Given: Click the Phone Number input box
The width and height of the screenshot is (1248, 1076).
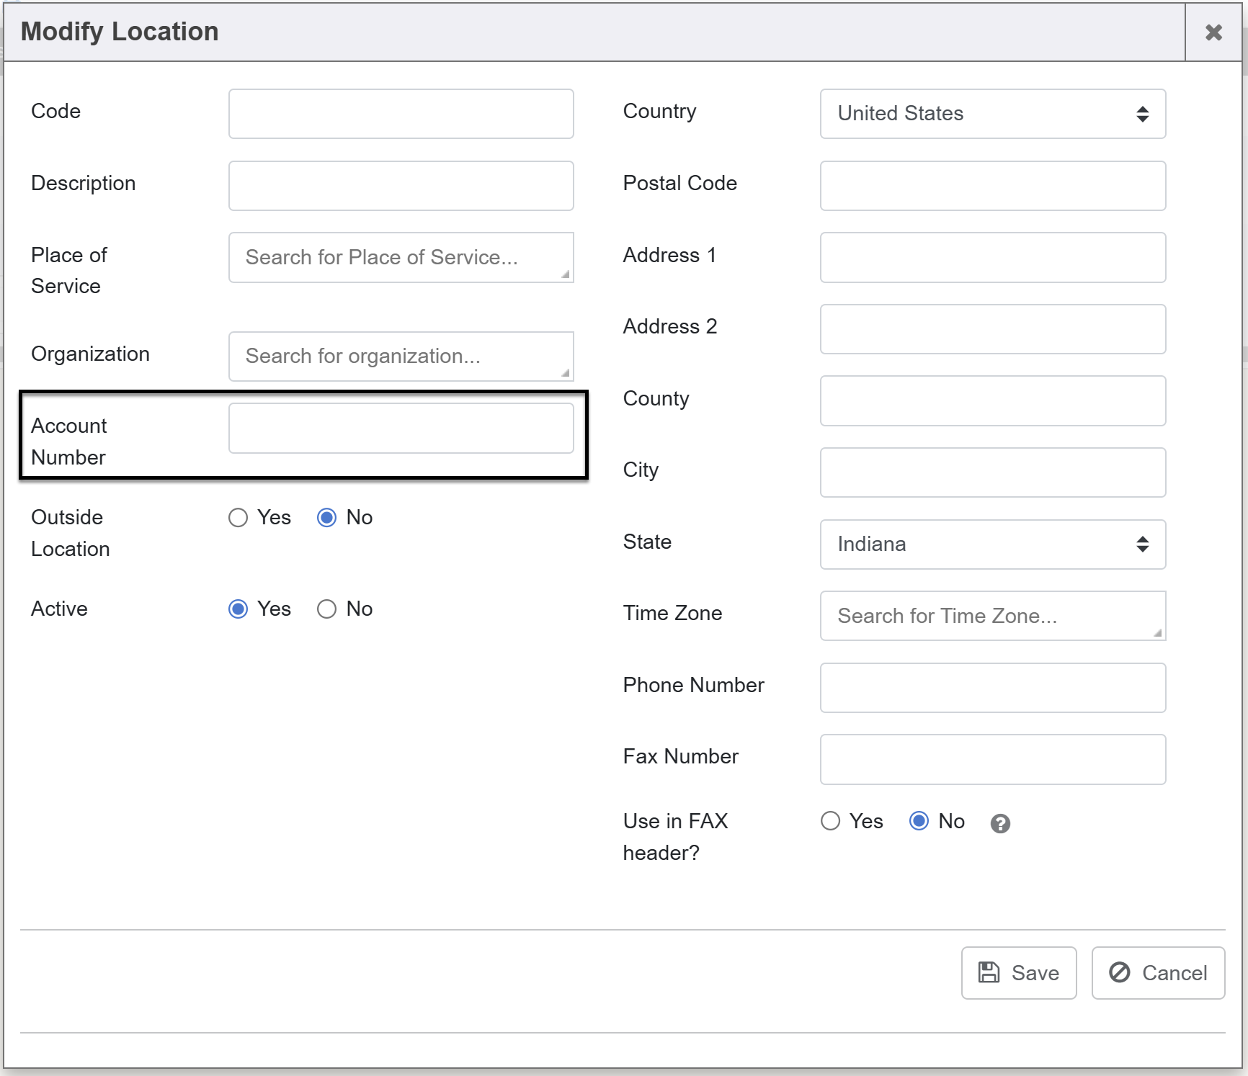Looking at the screenshot, I should click(992, 688).
